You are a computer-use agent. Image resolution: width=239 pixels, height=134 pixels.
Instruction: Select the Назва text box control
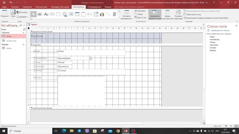pos(91,52)
